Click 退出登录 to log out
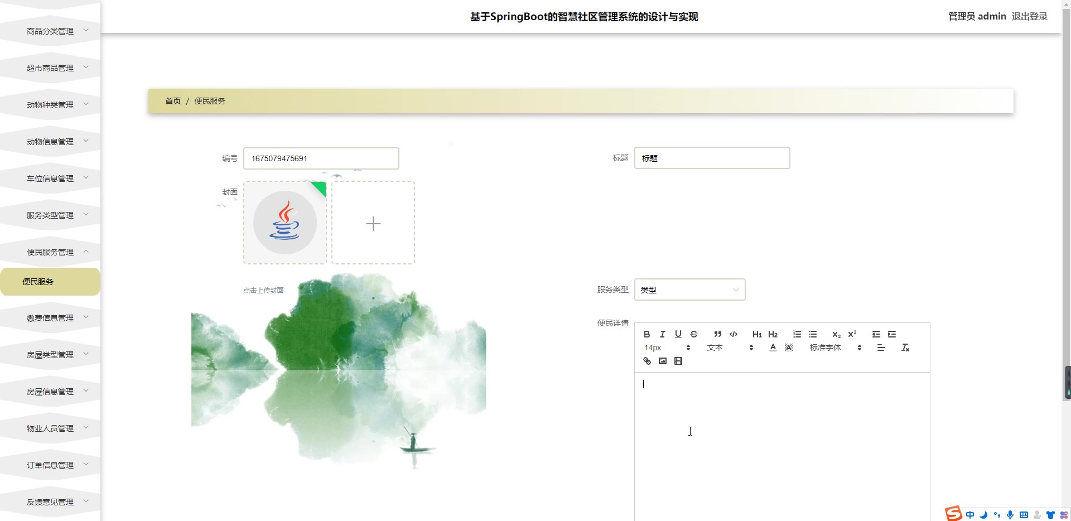Screen dimensions: 1071x521 (1030, 16)
